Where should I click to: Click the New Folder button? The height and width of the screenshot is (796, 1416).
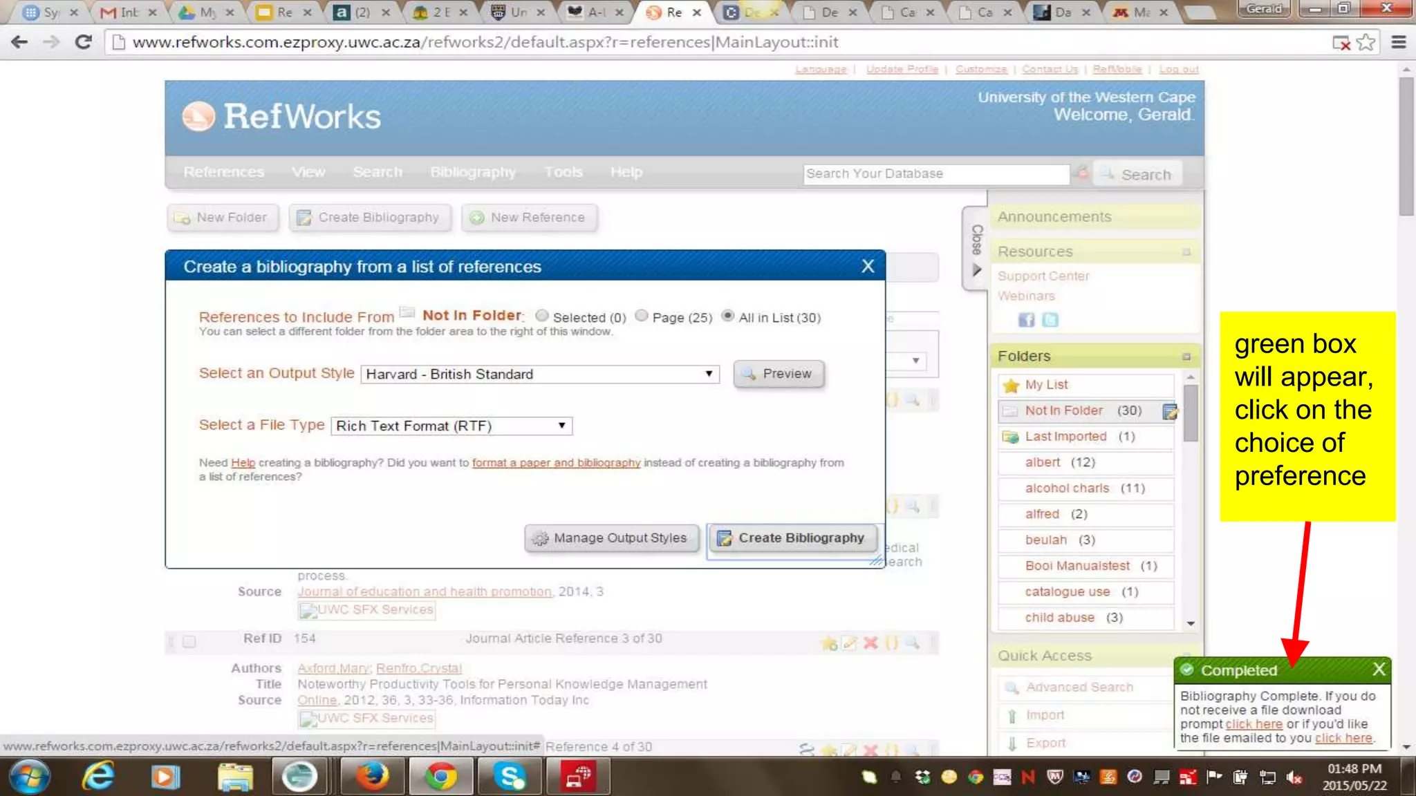coord(222,218)
